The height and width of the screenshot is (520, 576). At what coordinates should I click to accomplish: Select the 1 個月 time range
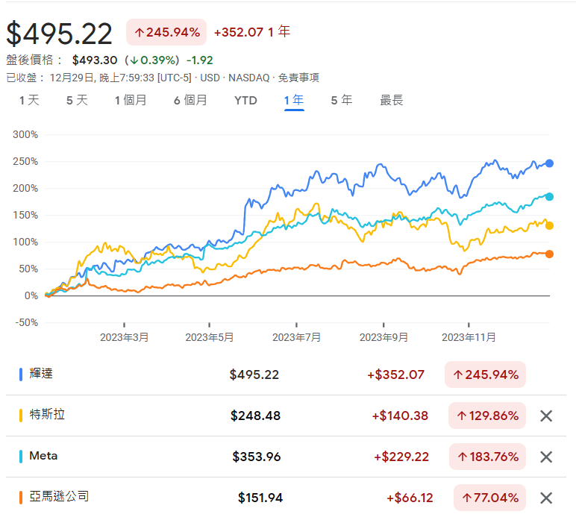tap(131, 100)
